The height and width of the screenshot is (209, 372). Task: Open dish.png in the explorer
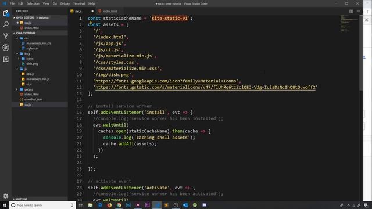pyautogui.click(x=32, y=64)
